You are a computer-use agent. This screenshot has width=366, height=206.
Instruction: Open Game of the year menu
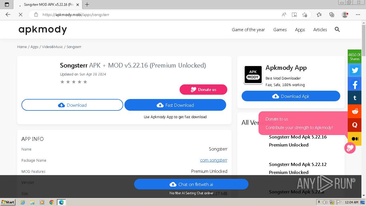click(248, 29)
